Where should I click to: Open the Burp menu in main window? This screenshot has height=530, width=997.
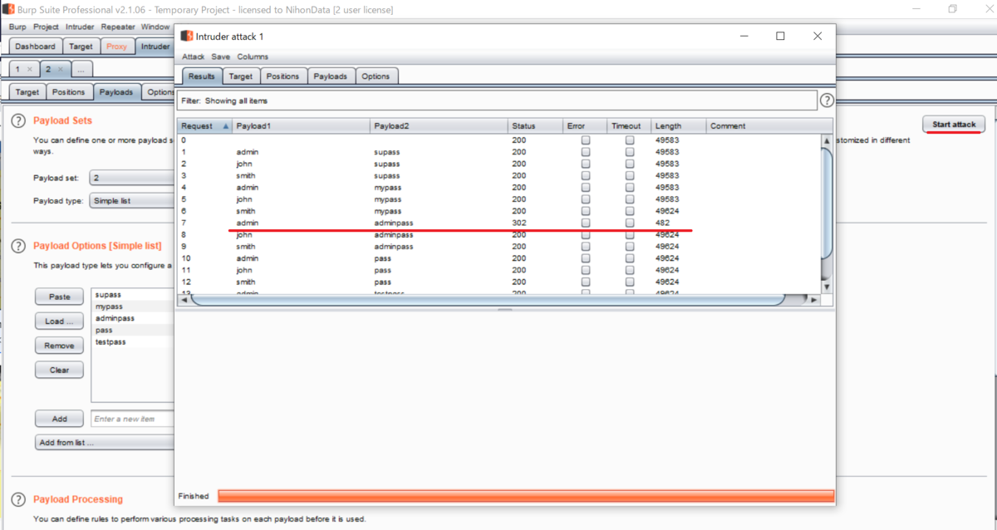point(17,27)
